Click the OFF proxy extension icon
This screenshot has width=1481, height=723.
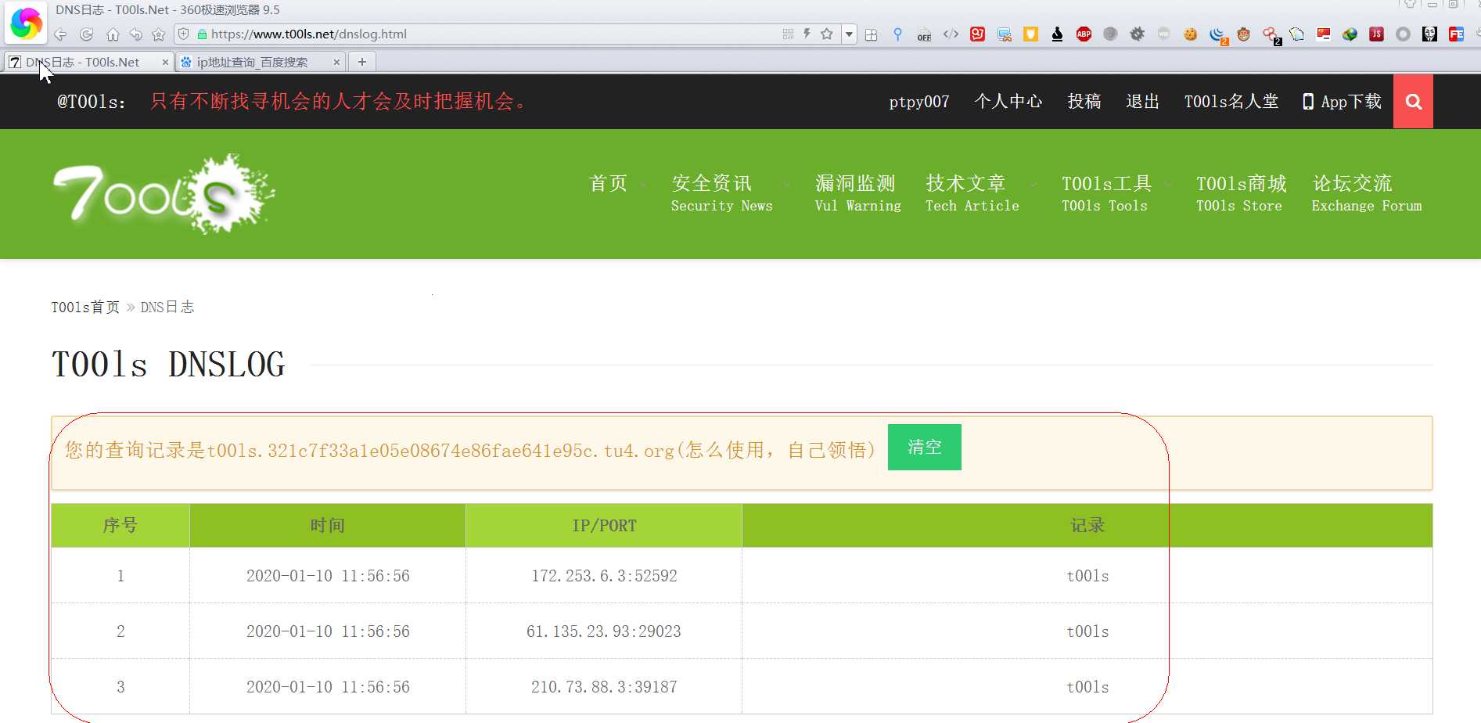925,34
